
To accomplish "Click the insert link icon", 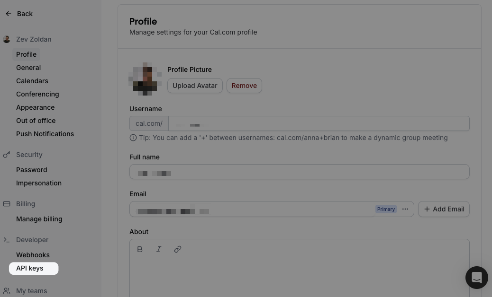I will tap(178, 249).
